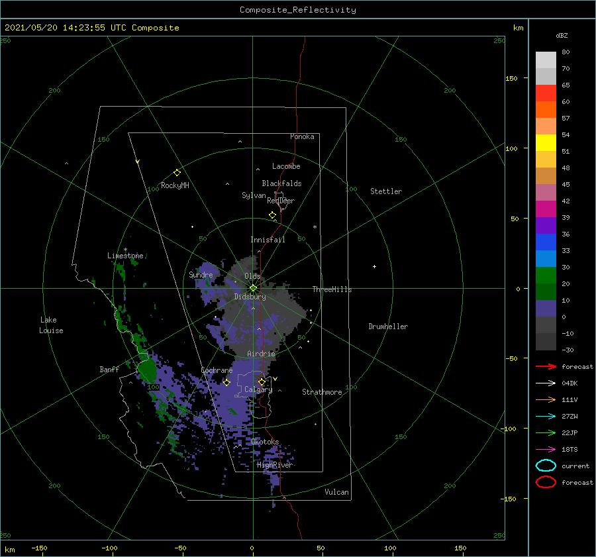
Task: Click the cyan 27ZW arrow in legend
Action: 546,417
